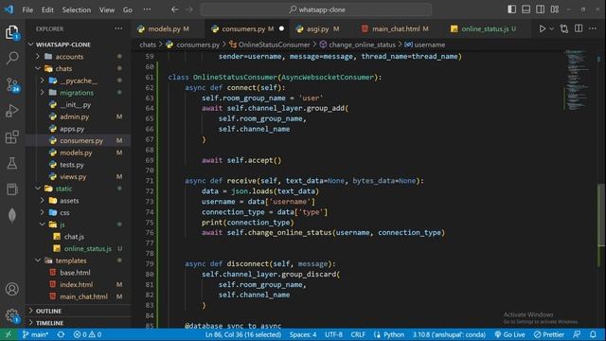The image size is (606, 341).
Task: Click the Run Python File play button
Action: (x=543, y=28)
